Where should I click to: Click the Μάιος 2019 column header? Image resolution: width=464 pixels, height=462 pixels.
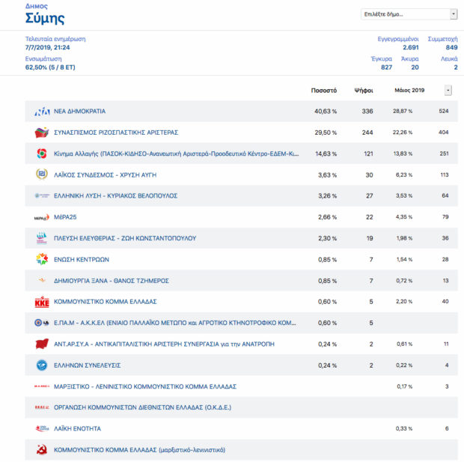(409, 90)
